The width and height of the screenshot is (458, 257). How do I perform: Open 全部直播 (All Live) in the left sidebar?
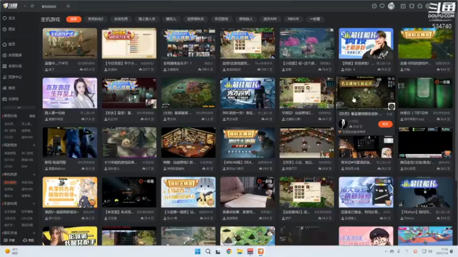click(12, 55)
